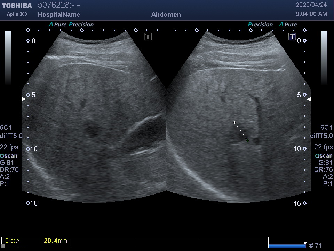Click the HospitalName header text
334x251 pixels.
point(59,15)
